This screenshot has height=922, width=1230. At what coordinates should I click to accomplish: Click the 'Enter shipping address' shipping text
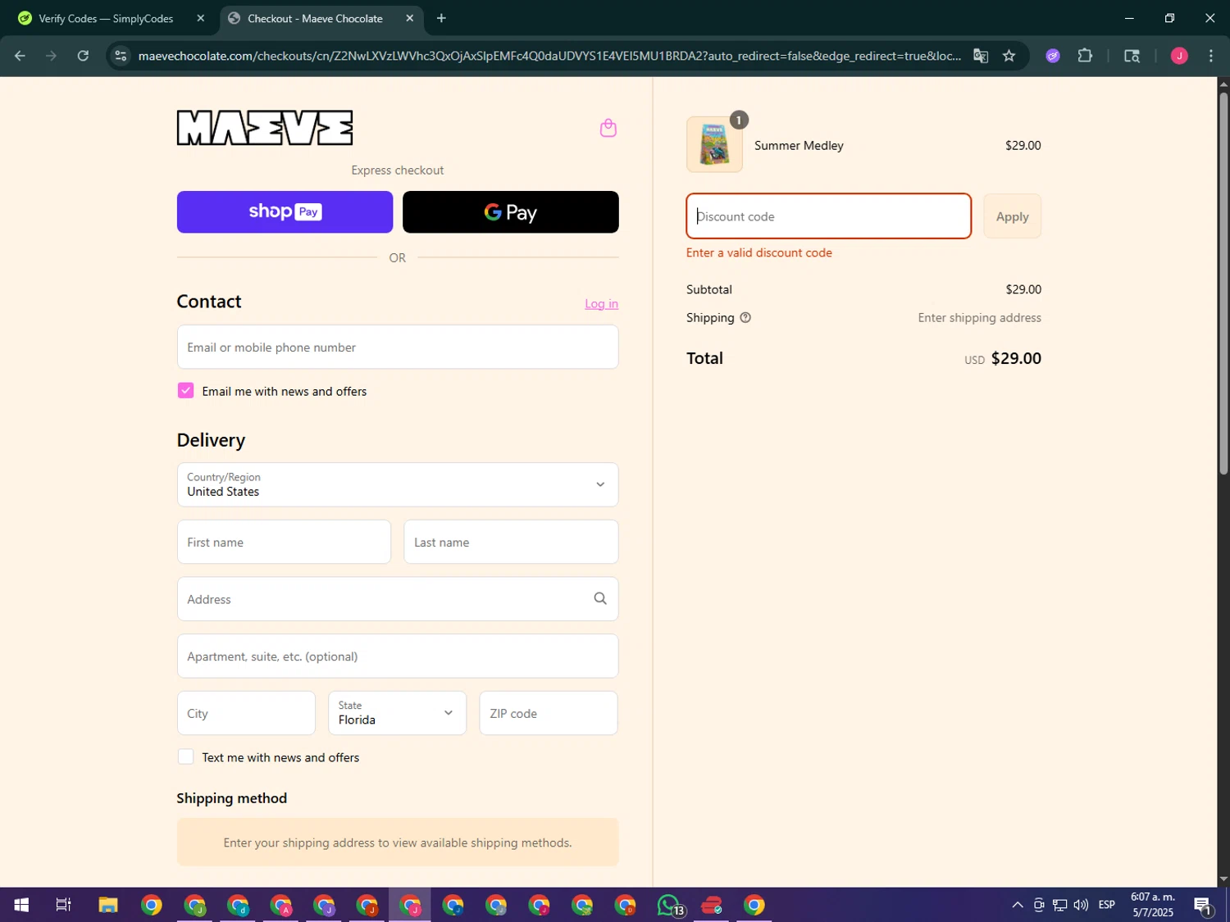(x=979, y=318)
